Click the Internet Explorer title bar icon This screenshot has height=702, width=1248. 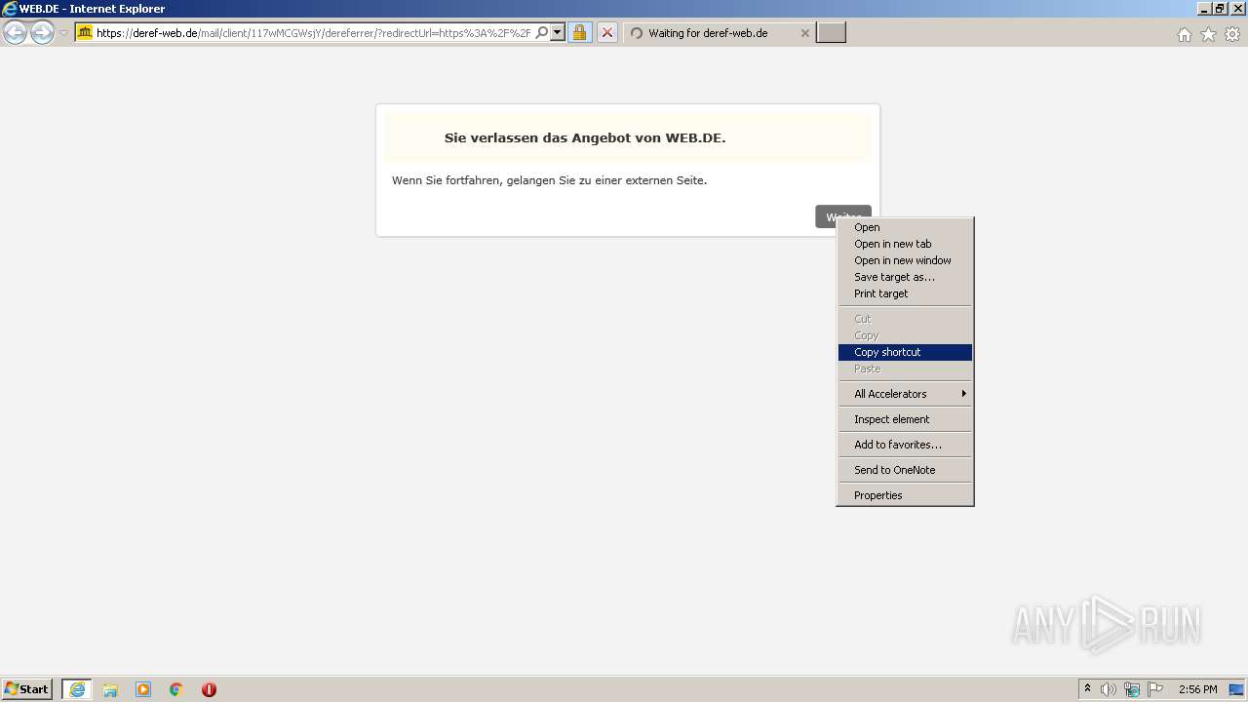10,9
